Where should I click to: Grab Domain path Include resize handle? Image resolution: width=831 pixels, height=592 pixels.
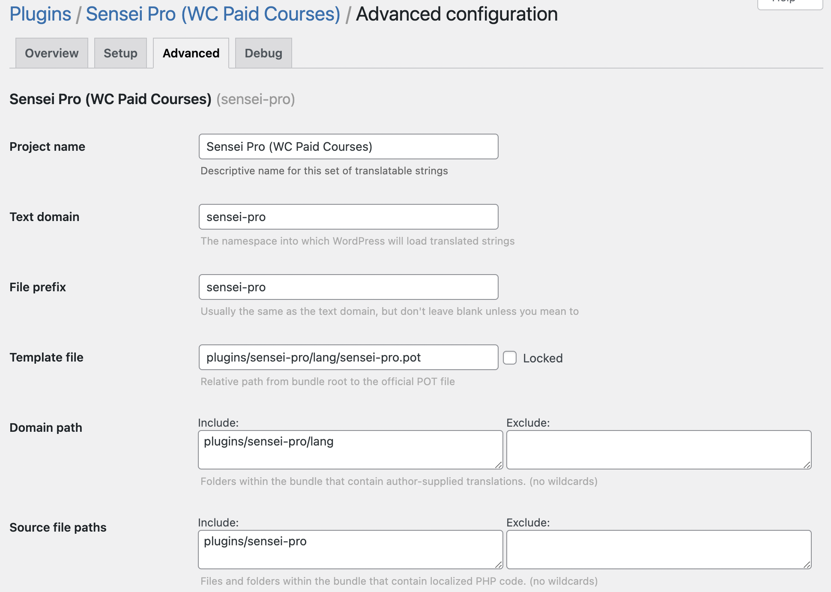(x=499, y=465)
